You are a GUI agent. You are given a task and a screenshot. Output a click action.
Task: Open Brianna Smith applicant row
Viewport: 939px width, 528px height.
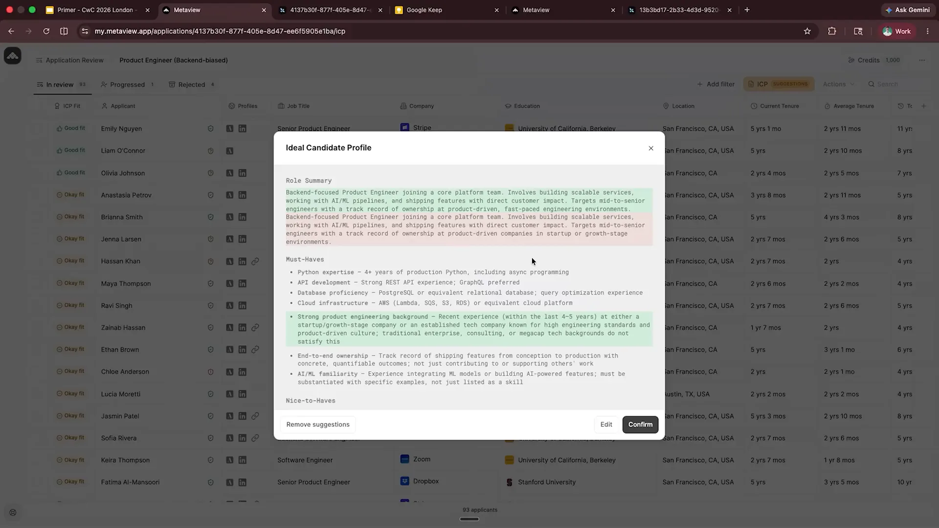(x=122, y=217)
